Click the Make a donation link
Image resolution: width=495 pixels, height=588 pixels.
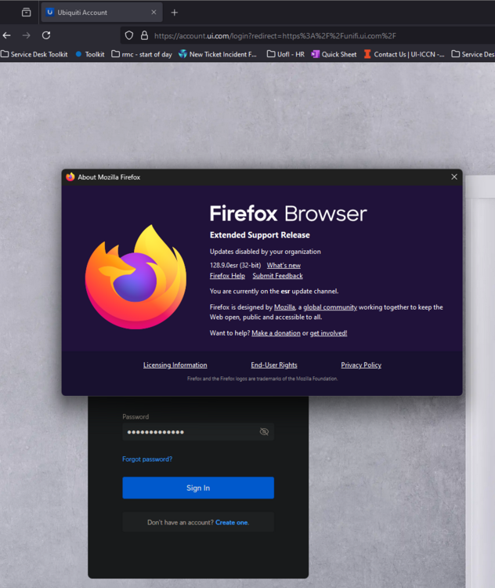(276, 333)
